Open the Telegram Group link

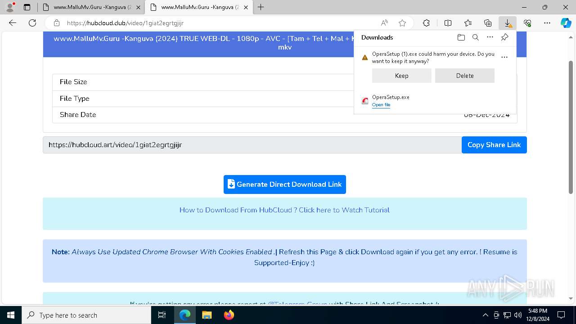pyautogui.click(x=297, y=304)
